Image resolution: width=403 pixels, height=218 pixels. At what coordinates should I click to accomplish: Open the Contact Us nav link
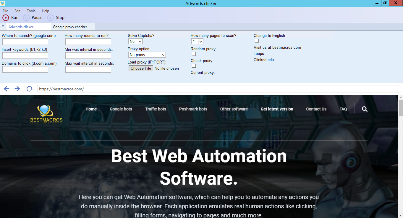point(316,109)
